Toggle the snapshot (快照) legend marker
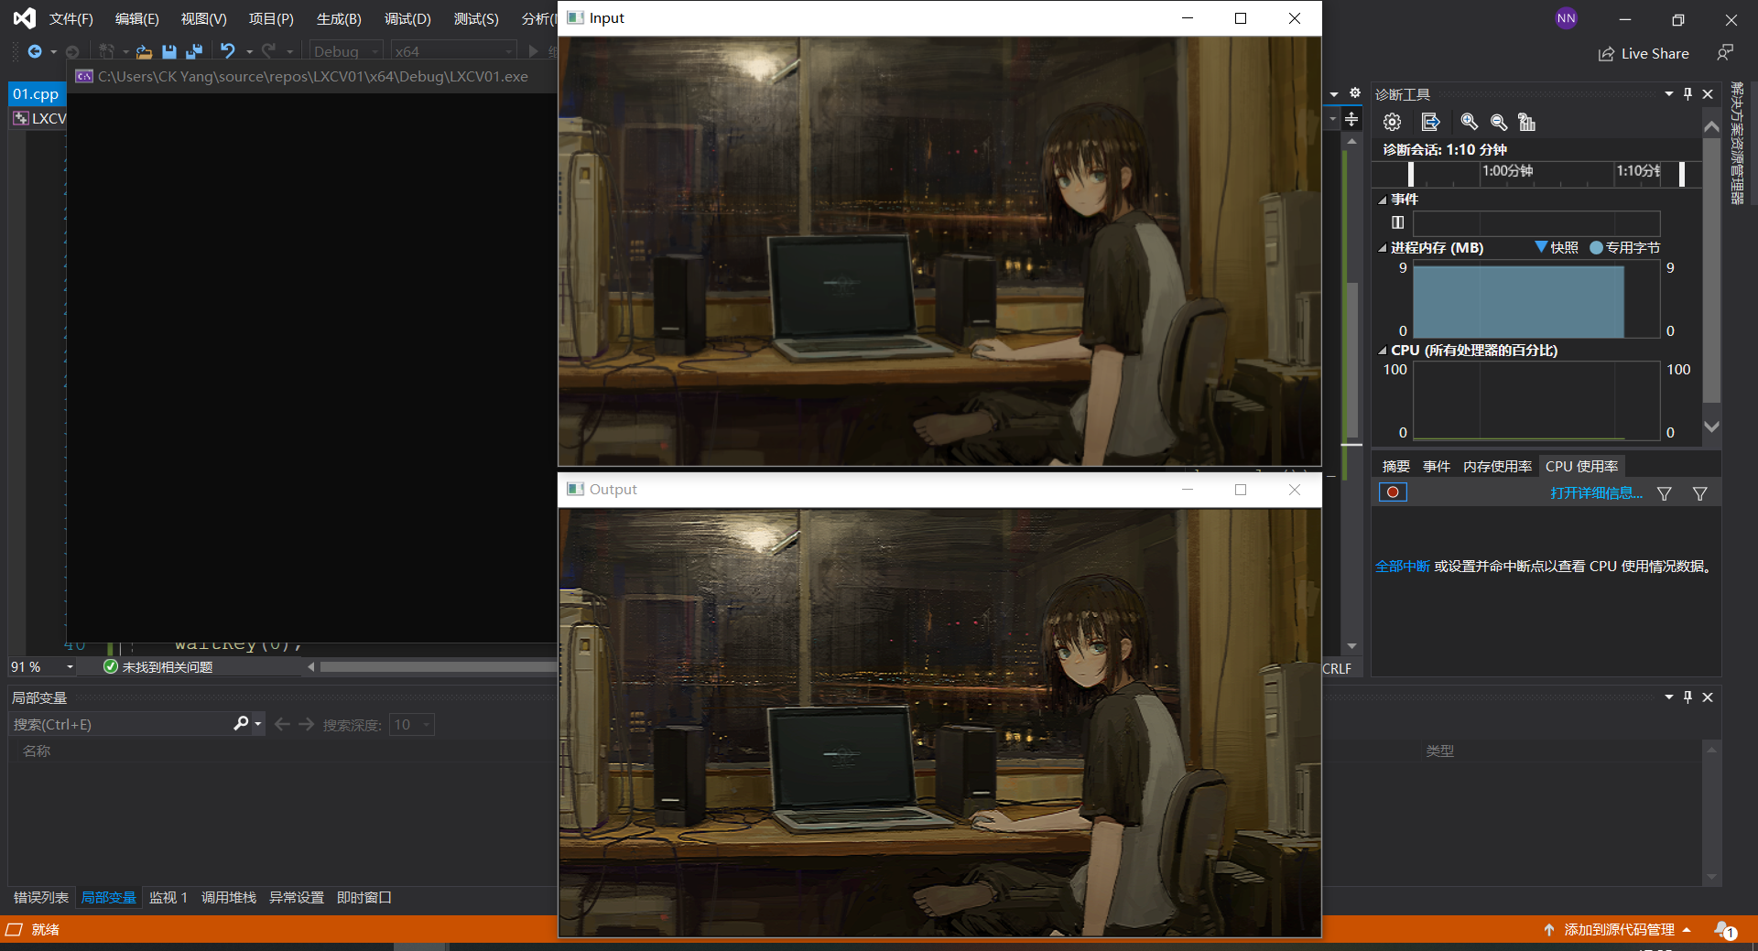The width and height of the screenshot is (1758, 951). click(1541, 247)
